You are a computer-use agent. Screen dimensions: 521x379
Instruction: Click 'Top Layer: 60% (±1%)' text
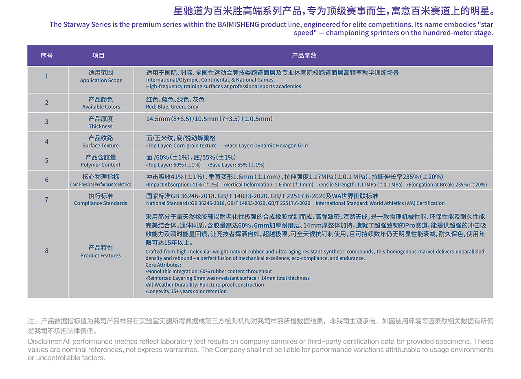point(173,165)
